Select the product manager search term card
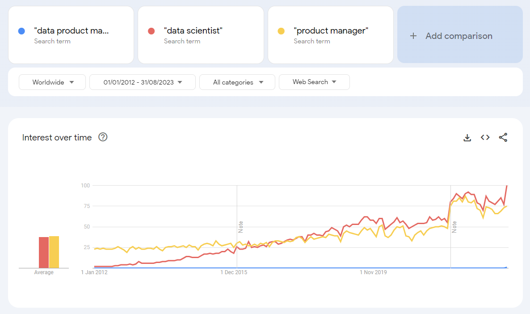This screenshot has width=530, height=314. coord(330,34)
